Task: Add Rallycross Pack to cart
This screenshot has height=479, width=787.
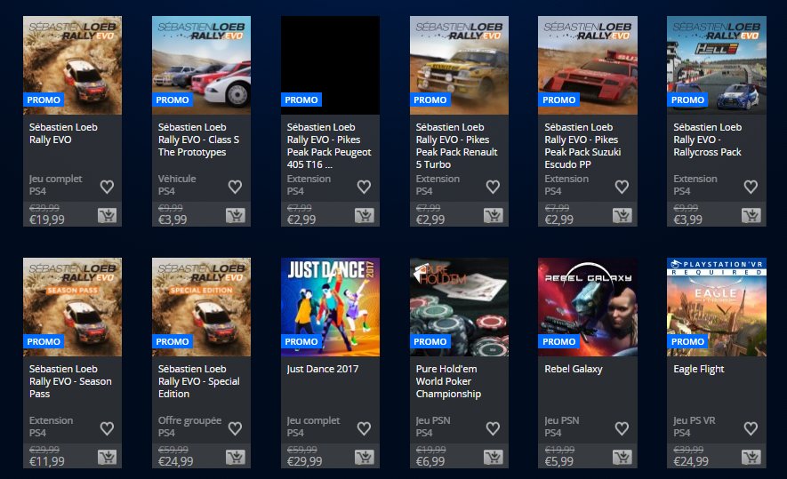Action: (x=751, y=216)
